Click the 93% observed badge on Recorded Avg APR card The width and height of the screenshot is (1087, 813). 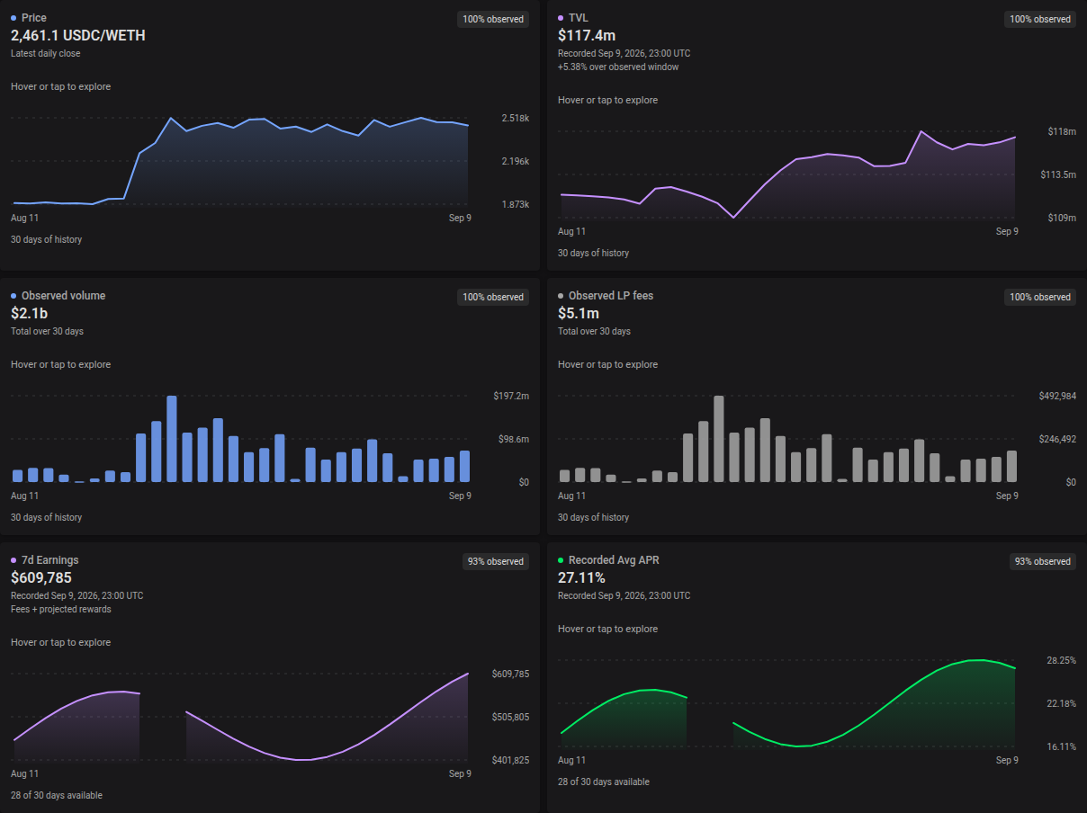(1043, 561)
